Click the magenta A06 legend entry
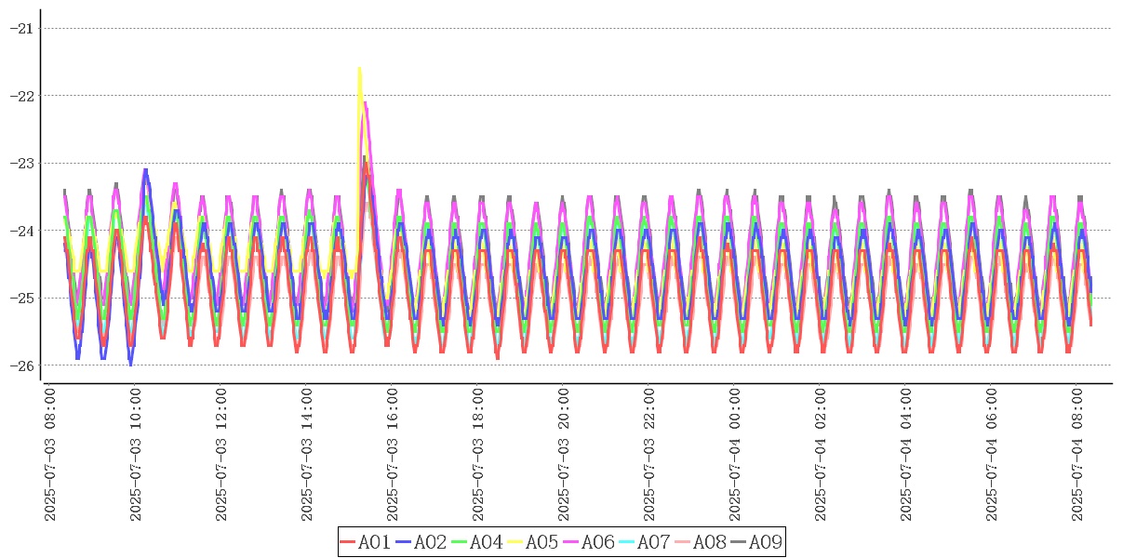Viewport: 1123px width, 558px height. point(589,542)
